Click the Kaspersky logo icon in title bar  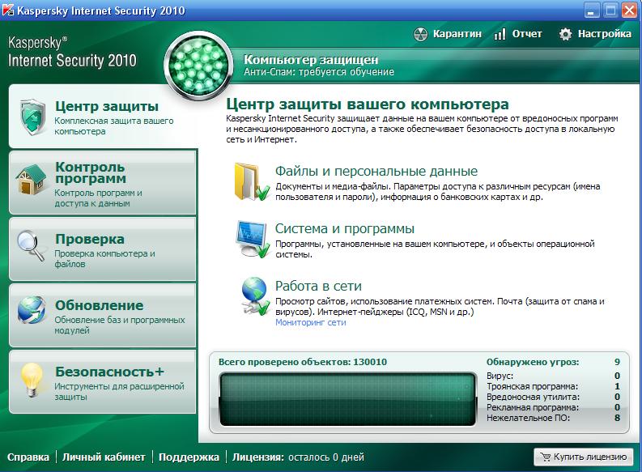tap(8, 10)
